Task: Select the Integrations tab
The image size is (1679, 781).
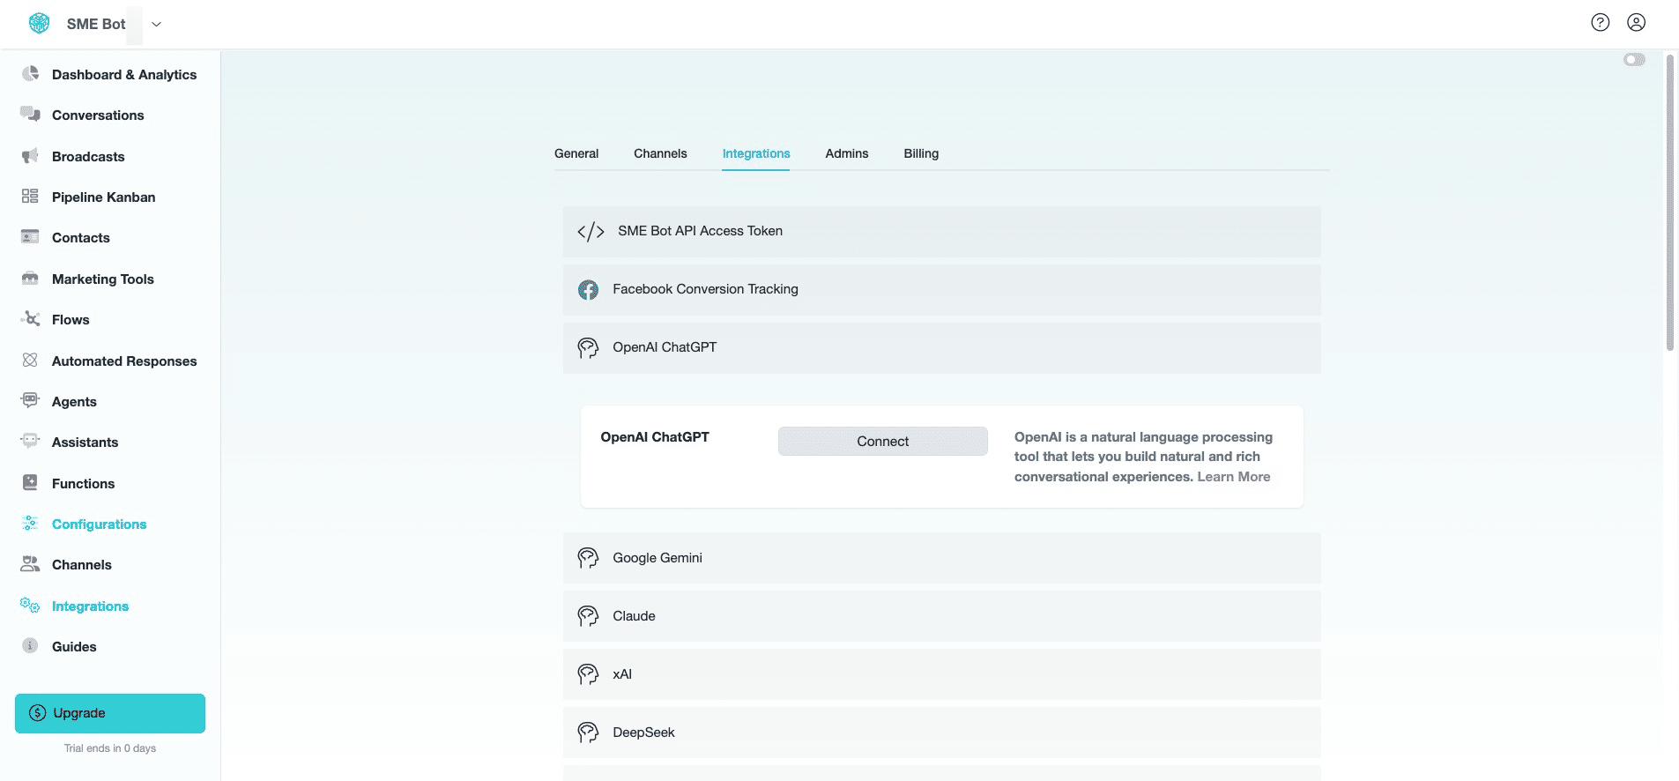Action: tap(756, 153)
